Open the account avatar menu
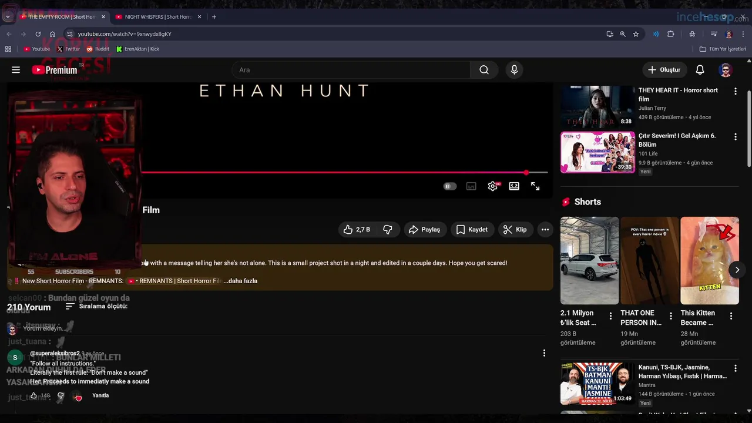Screen dimensions: 752x423 click(x=726, y=70)
